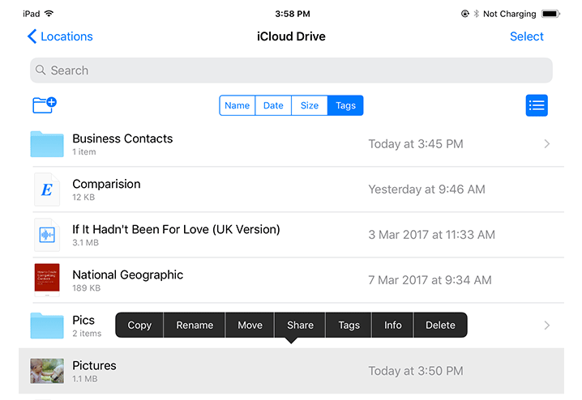Go back to Locations
The width and height of the screenshot is (582, 400).
tap(60, 36)
